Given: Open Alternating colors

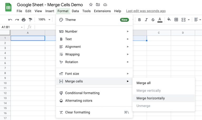Looking at the screenshot, I should pyautogui.click(x=94, y=101).
